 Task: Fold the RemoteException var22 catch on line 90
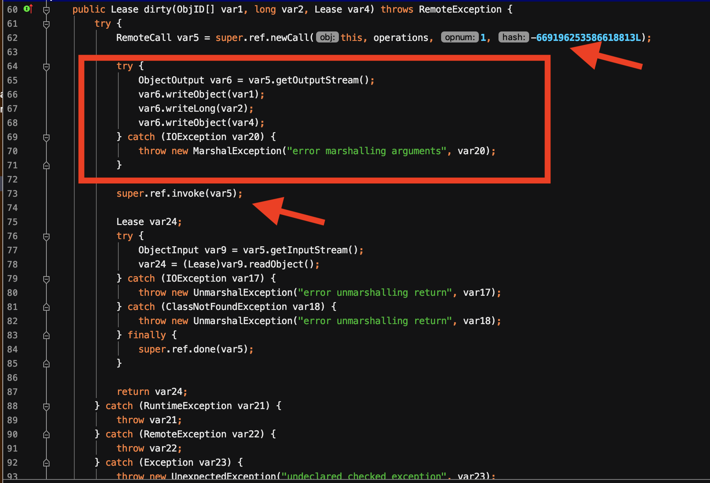(46, 435)
